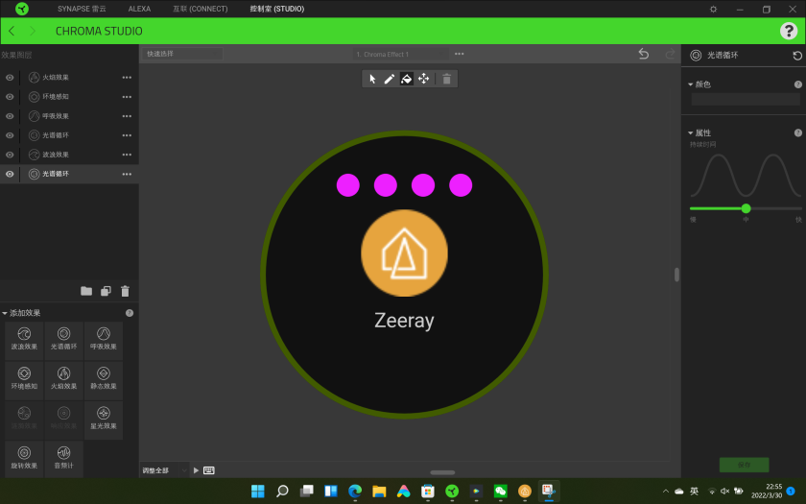Open more options next to Chroma Effect
The width and height of the screenshot is (806, 504).
[x=459, y=54]
